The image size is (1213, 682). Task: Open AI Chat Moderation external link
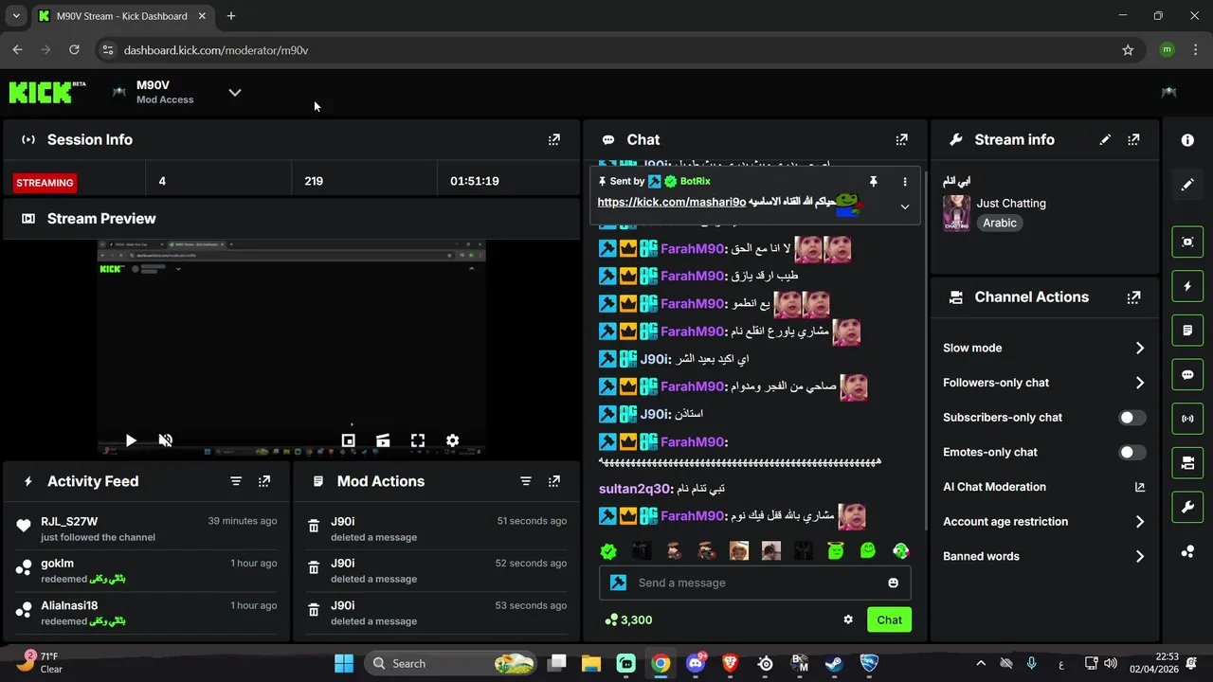pyautogui.click(x=1140, y=487)
